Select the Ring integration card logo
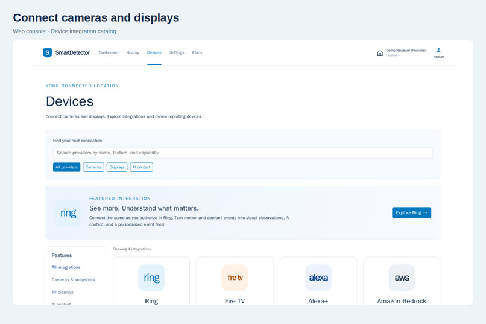Image resolution: width=486 pixels, height=324 pixels. tap(151, 278)
